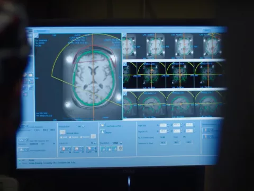Increment first top-row Target field stepper
This screenshot has width=254, height=191.
(168, 124)
